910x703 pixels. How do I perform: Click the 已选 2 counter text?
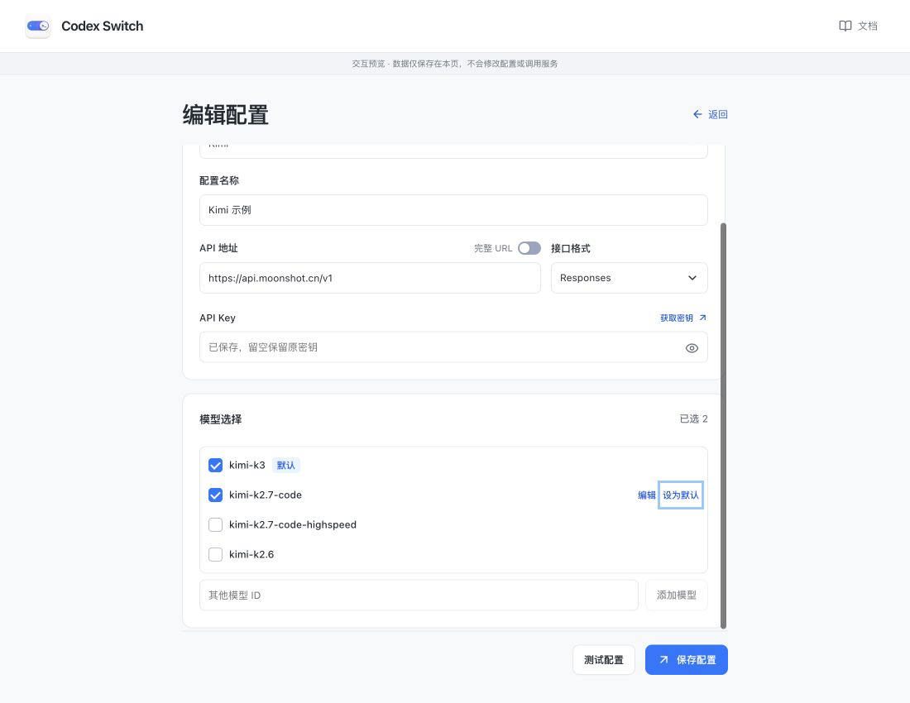[x=693, y=418]
